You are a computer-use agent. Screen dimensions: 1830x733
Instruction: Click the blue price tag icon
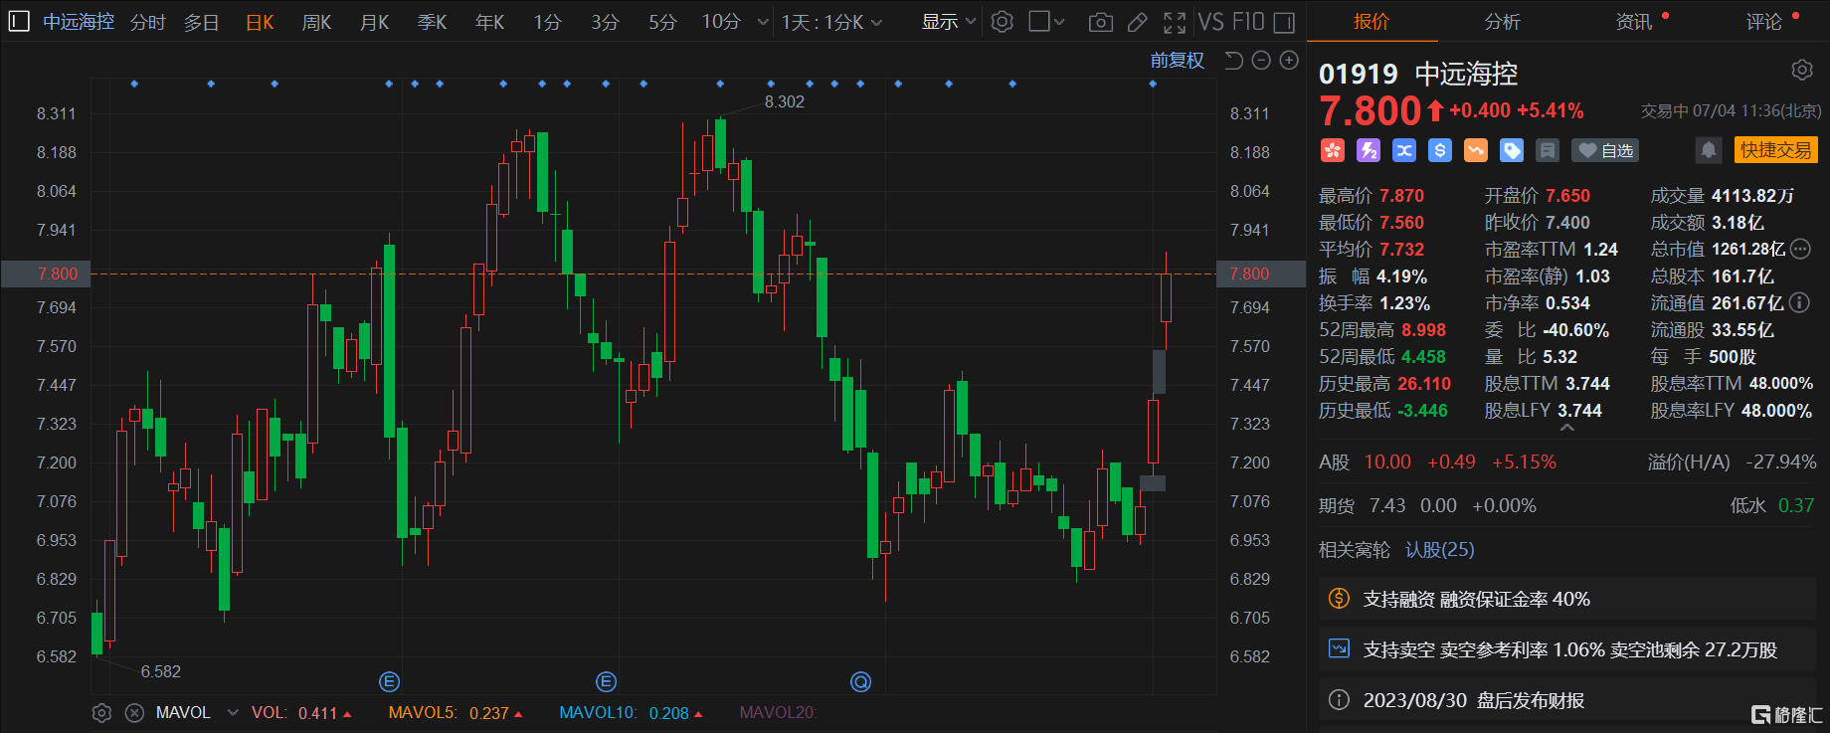(x=1512, y=150)
